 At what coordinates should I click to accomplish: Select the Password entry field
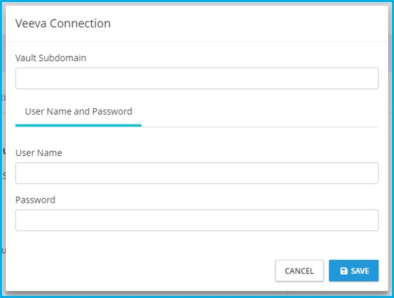(196, 220)
